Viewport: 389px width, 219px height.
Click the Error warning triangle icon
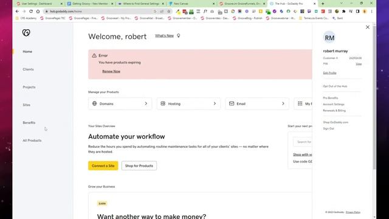pyautogui.click(x=94, y=55)
